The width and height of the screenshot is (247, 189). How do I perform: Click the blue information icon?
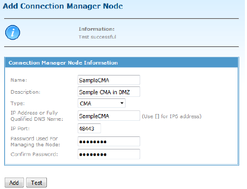(x=13, y=32)
